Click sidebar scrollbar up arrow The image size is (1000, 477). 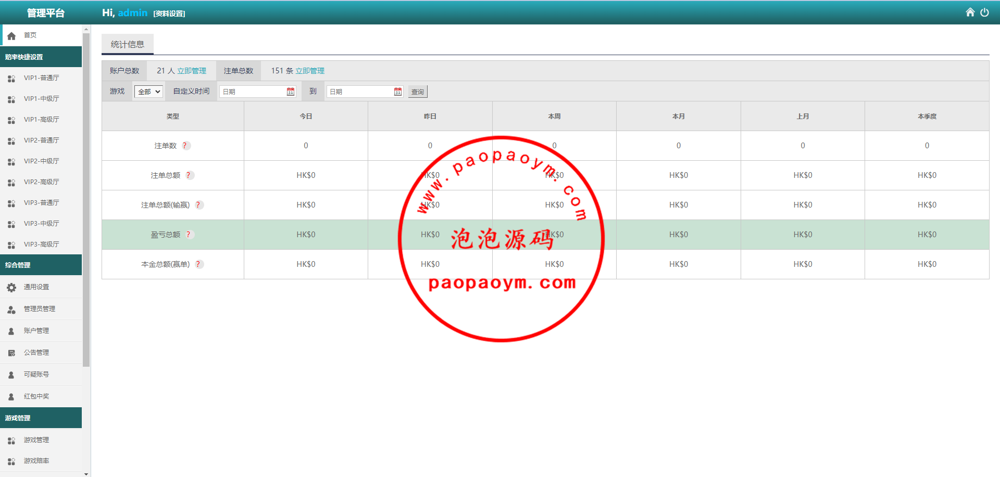86,29
